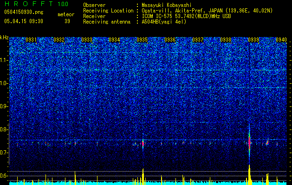Click the 0935 time marker

click(x=142, y=40)
